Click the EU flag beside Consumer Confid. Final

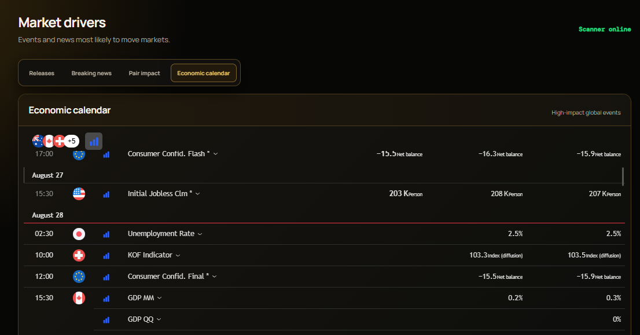(x=79, y=277)
